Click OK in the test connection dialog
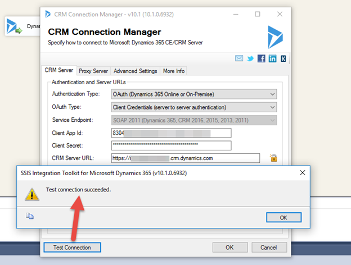The width and height of the screenshot is (351, 265). [283, 217]
